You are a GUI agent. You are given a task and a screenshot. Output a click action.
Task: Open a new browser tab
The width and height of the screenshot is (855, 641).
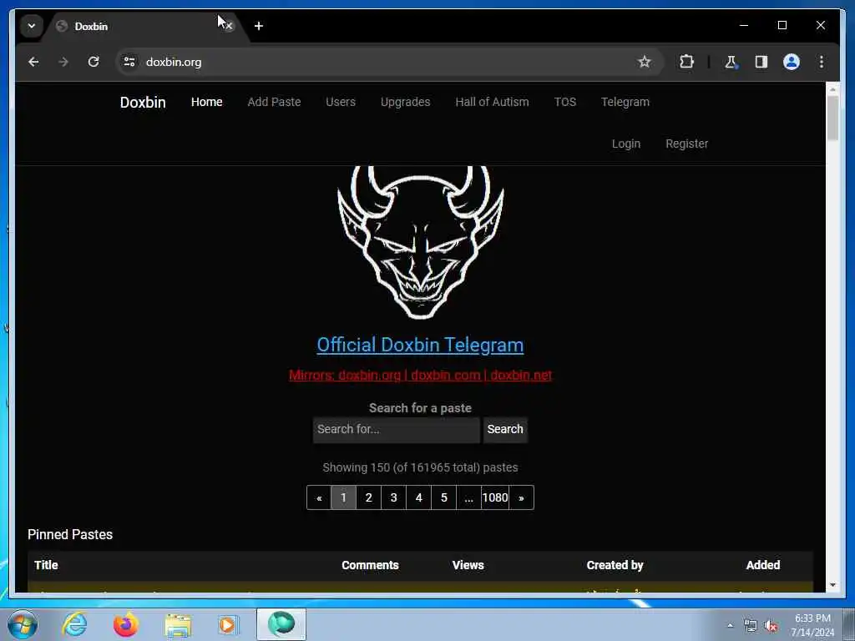pos(259,26)
